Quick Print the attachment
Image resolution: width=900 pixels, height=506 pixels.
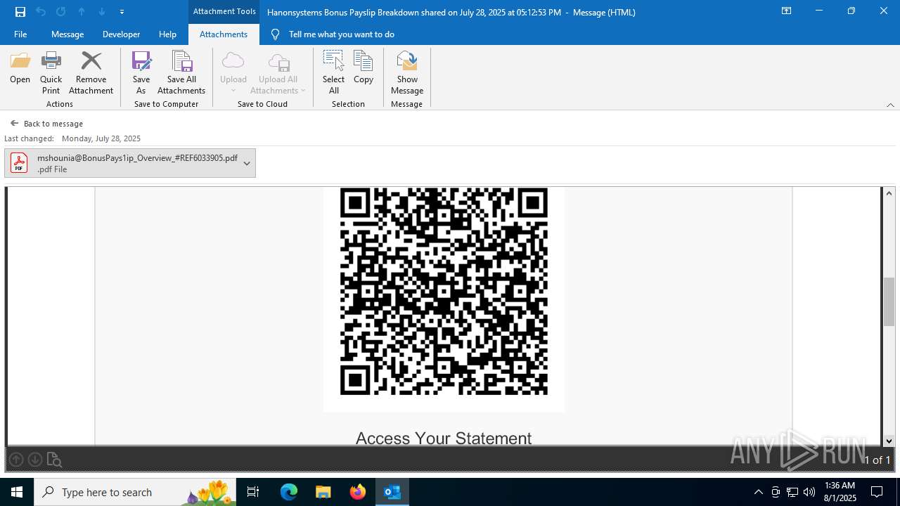tap(51, 73)
